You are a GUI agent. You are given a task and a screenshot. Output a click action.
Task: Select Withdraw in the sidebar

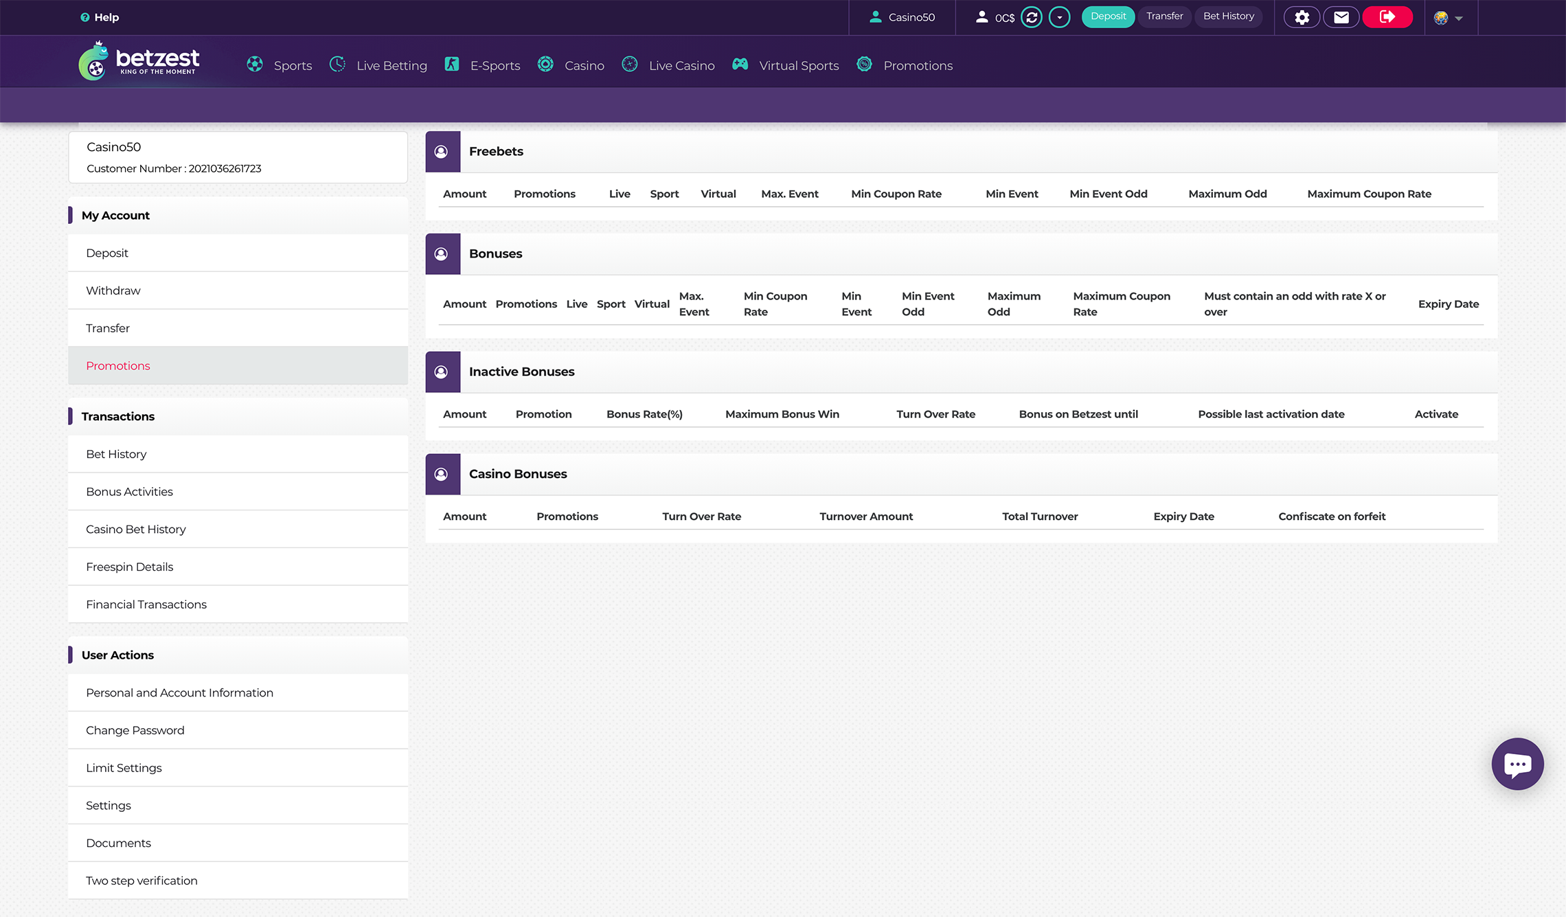point(238,291)
